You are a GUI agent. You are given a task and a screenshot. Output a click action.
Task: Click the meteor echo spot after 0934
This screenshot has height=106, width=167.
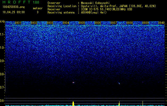tap(73, 82)
